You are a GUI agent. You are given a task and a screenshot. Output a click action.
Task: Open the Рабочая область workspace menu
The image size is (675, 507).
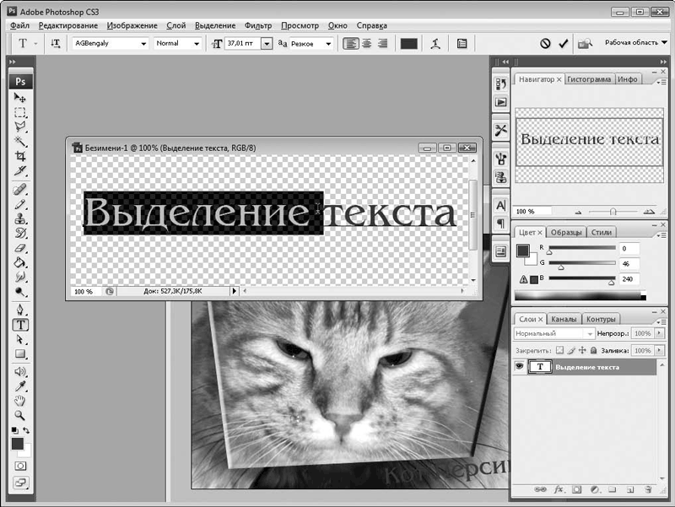coord(636,43)
